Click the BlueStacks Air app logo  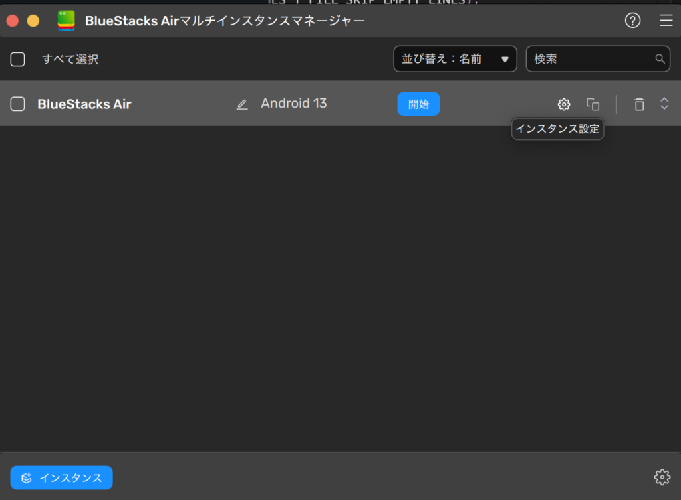pos(66,21)
